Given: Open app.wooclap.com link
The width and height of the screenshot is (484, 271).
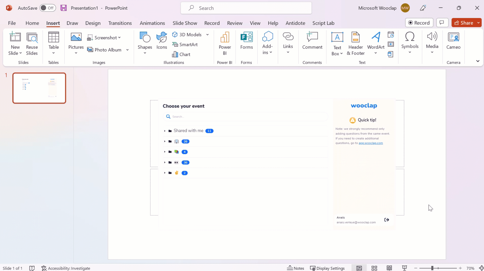Looking at the screenshot, I should [x=371, y=143].
